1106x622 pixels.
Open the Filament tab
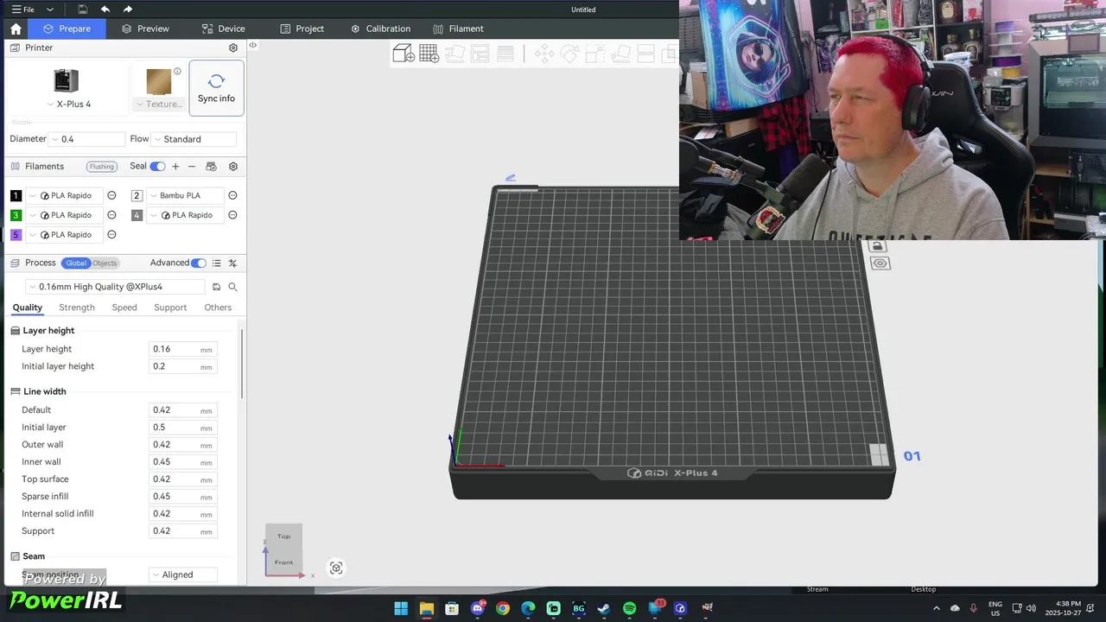(x=459, y=29)
